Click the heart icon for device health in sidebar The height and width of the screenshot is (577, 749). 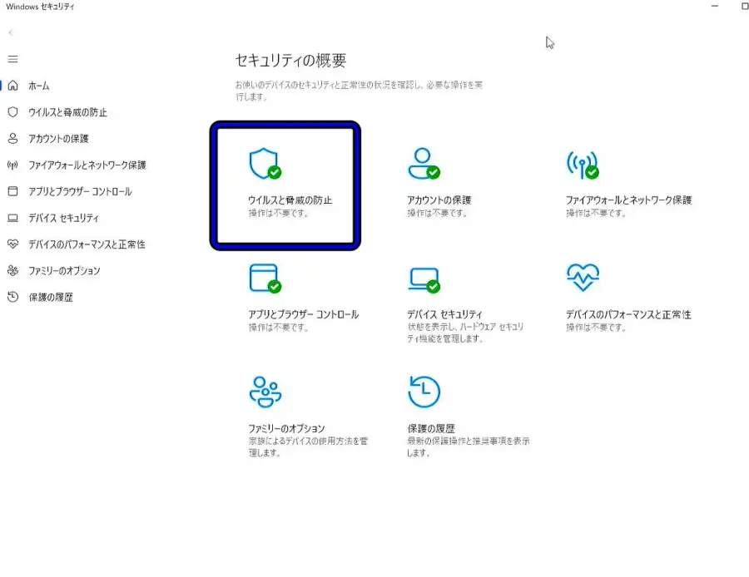click(x=12, y=244)
